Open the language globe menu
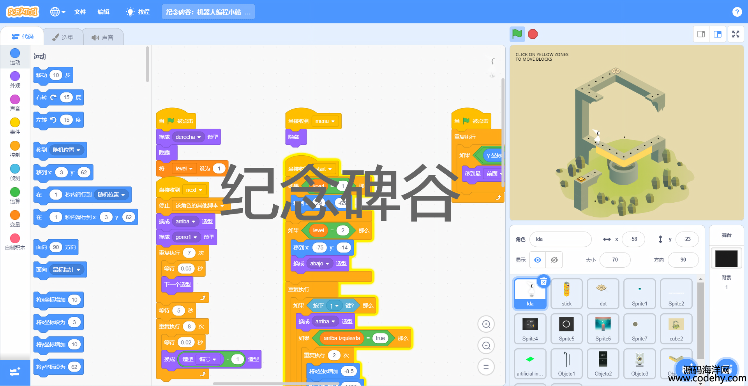748x386 pixels. (57, 12)
